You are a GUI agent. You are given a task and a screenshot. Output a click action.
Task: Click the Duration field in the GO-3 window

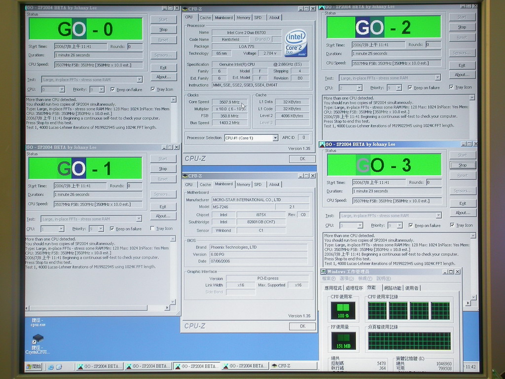pos(397,191)
